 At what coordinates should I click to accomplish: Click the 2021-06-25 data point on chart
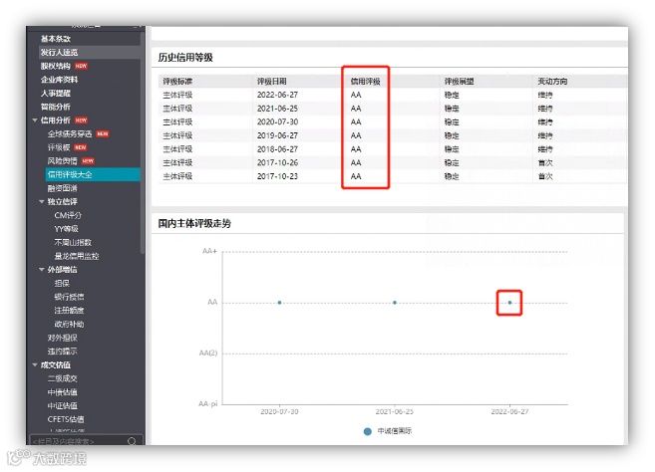(395, 303)
